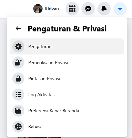Click the Ridvan profile name
132x138 pixels.
pos(52,9)
